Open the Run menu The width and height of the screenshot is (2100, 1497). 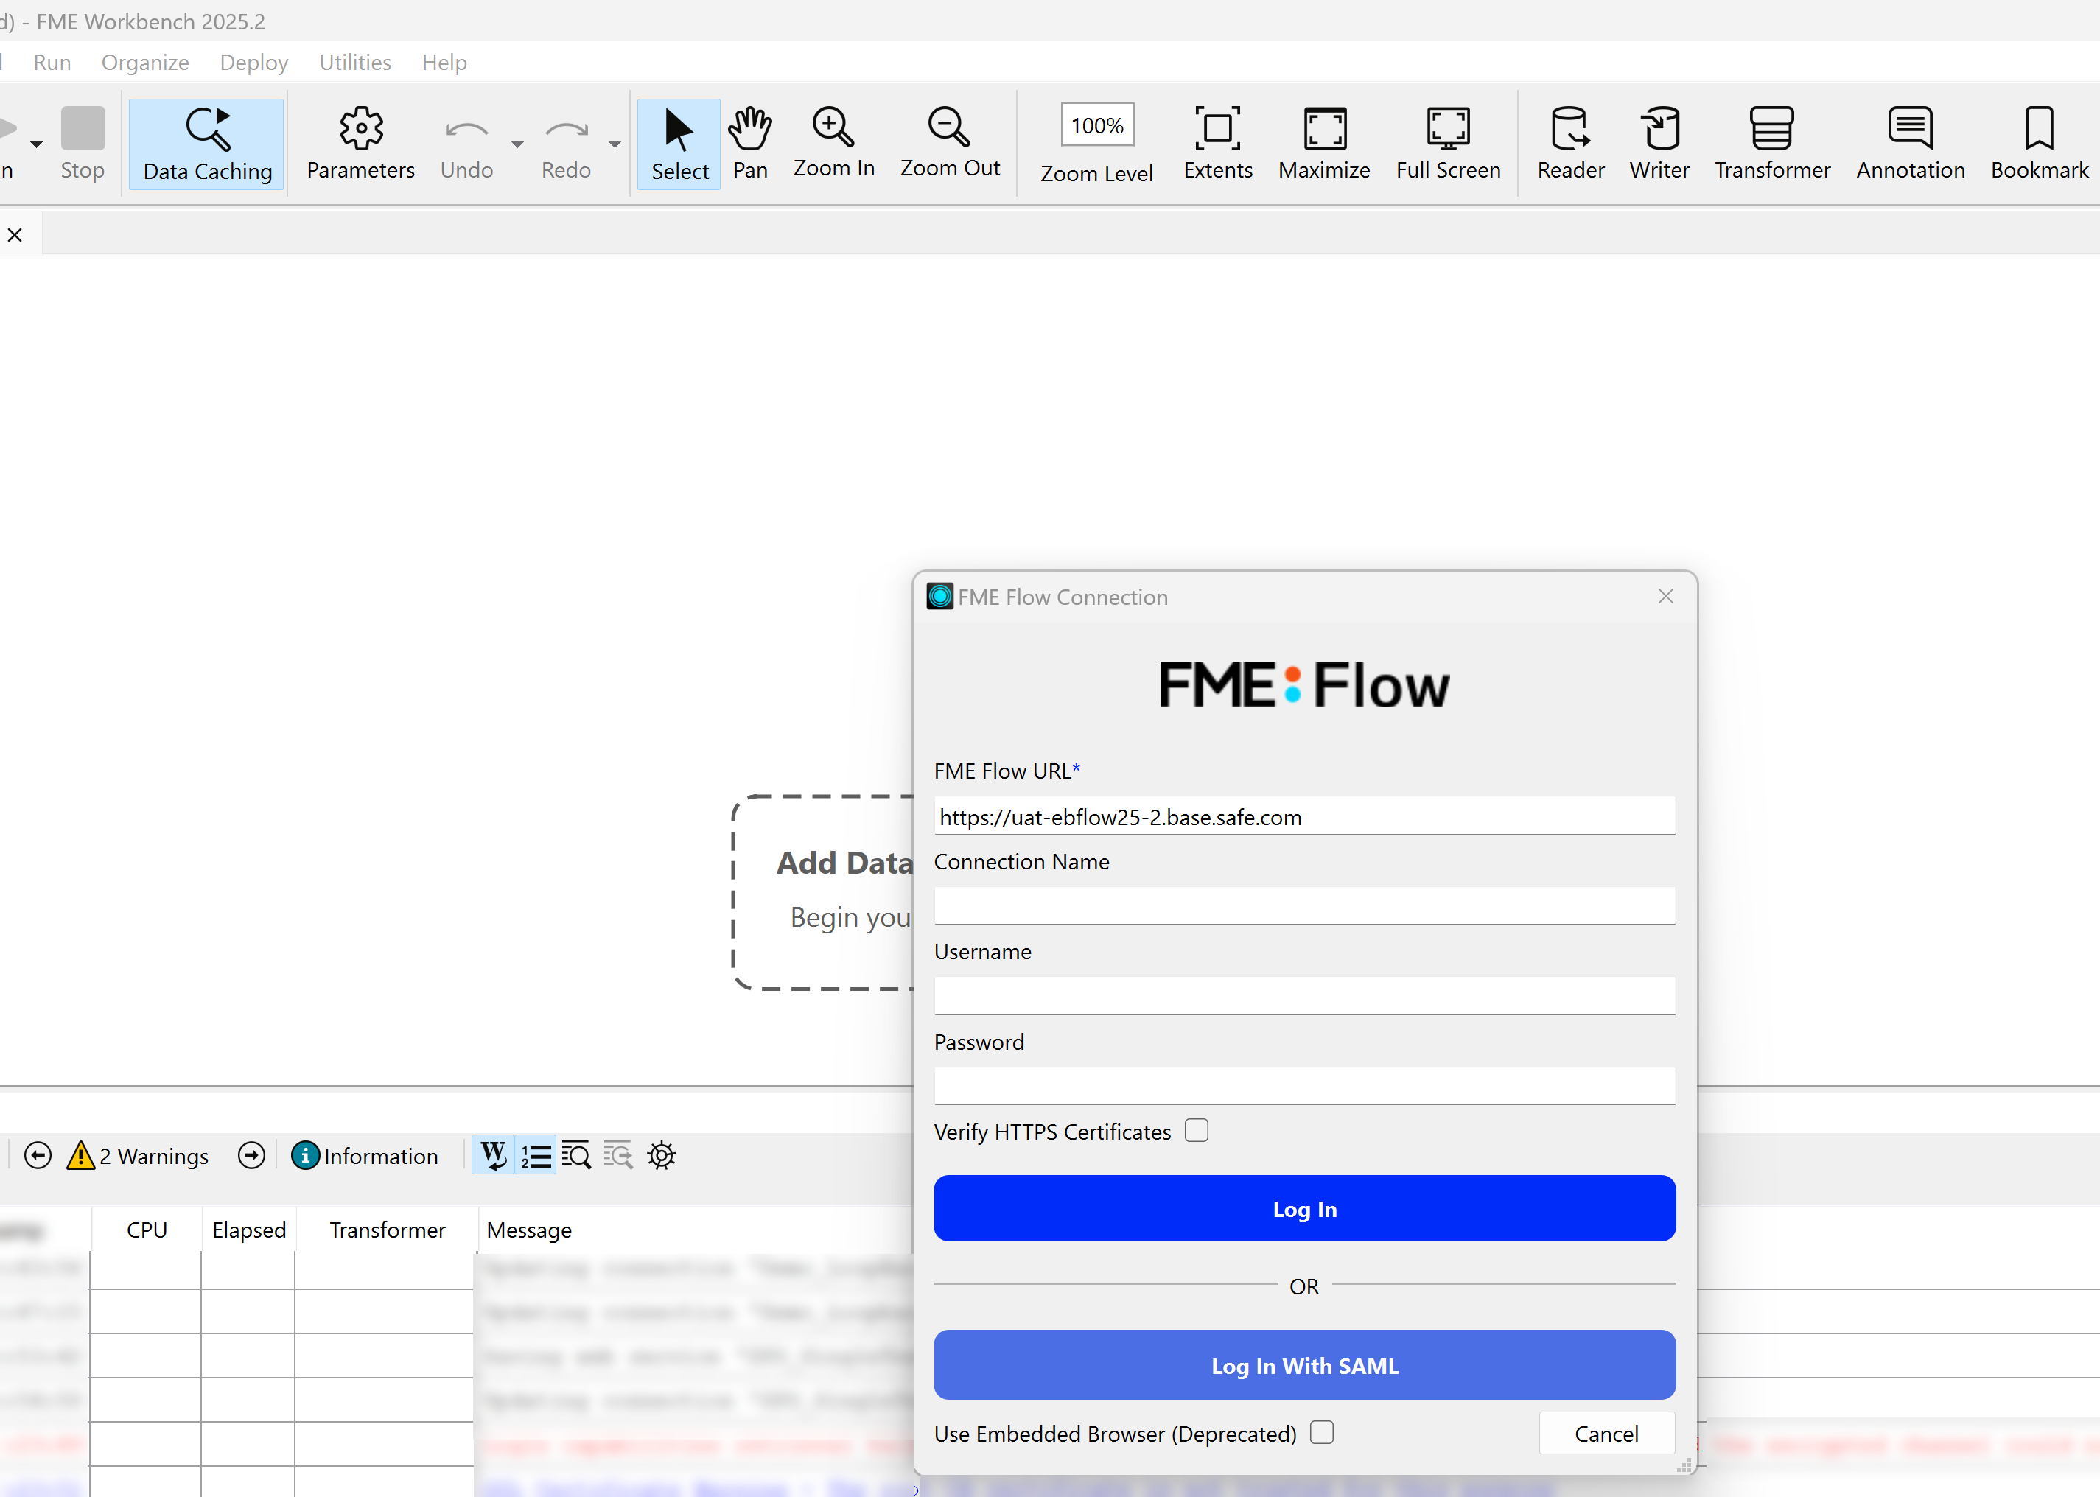point(52,63)
